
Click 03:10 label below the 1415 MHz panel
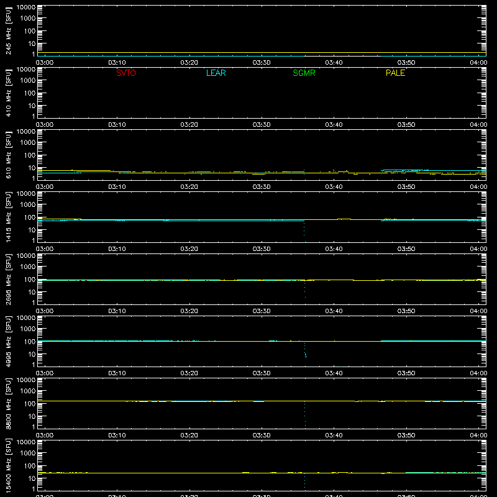click(117, 249)
